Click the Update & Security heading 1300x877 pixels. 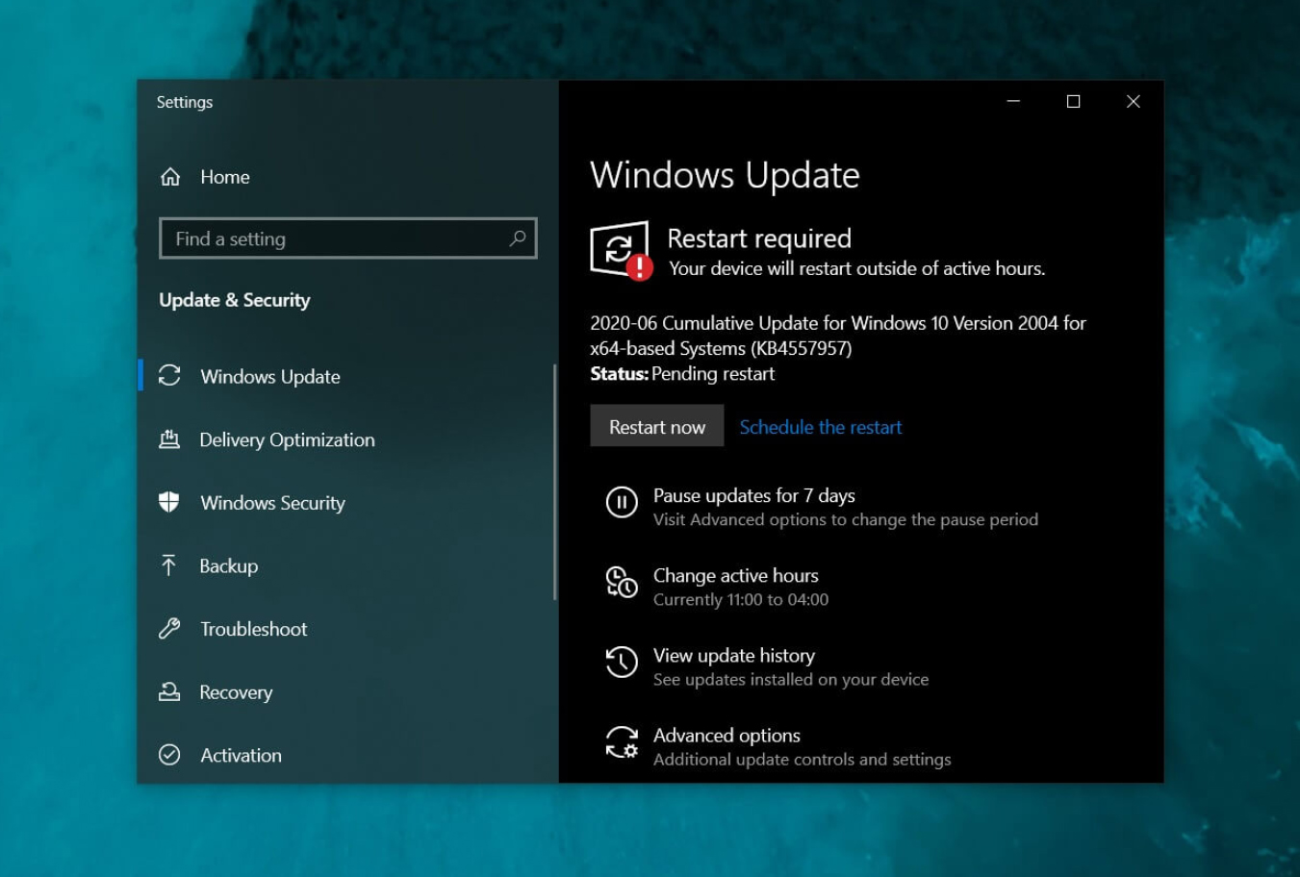(235, 300)
